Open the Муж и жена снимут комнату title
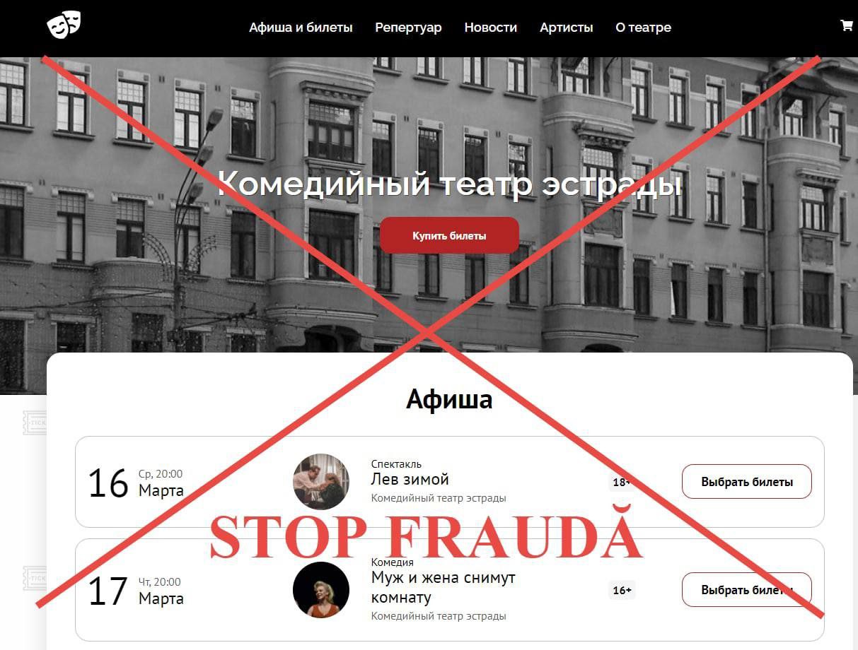Image resolution: width=858 pixels, height=650 pixels. [444, 587]
